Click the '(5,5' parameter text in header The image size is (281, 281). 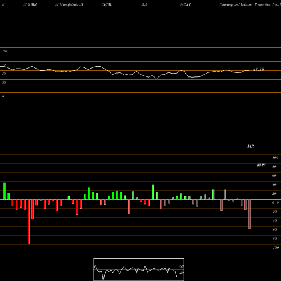[144, 4]
